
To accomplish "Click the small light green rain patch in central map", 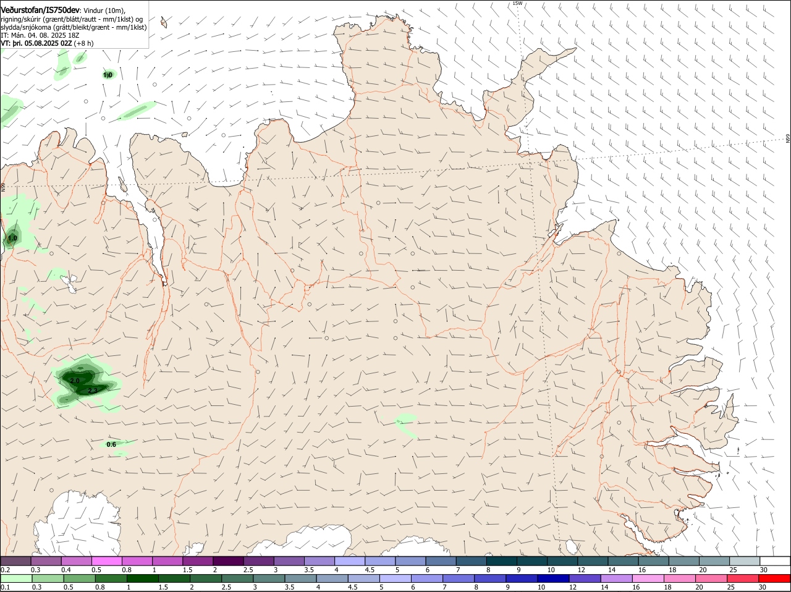I will point(407,425).
